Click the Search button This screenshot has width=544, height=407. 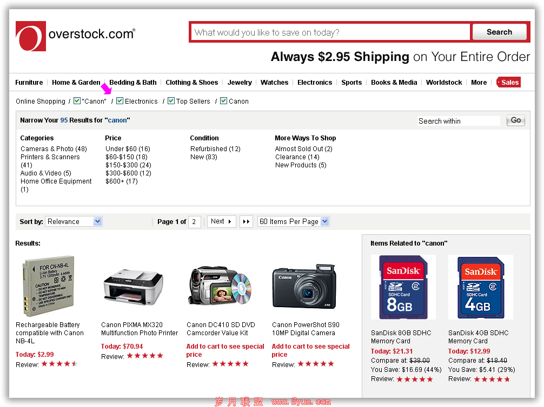coord(499,32)
